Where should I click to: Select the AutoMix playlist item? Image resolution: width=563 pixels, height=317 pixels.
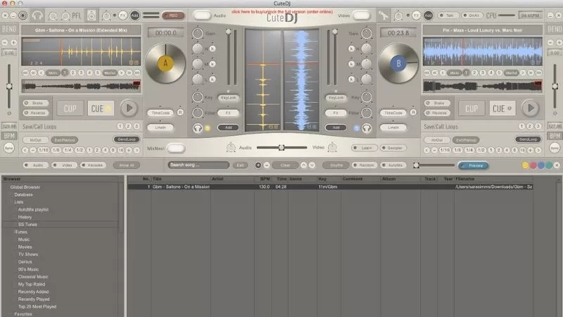33,209
